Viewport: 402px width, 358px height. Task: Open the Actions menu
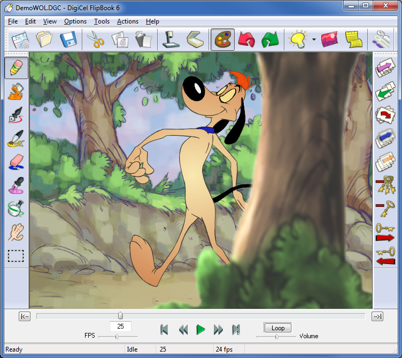pos(128,21)
